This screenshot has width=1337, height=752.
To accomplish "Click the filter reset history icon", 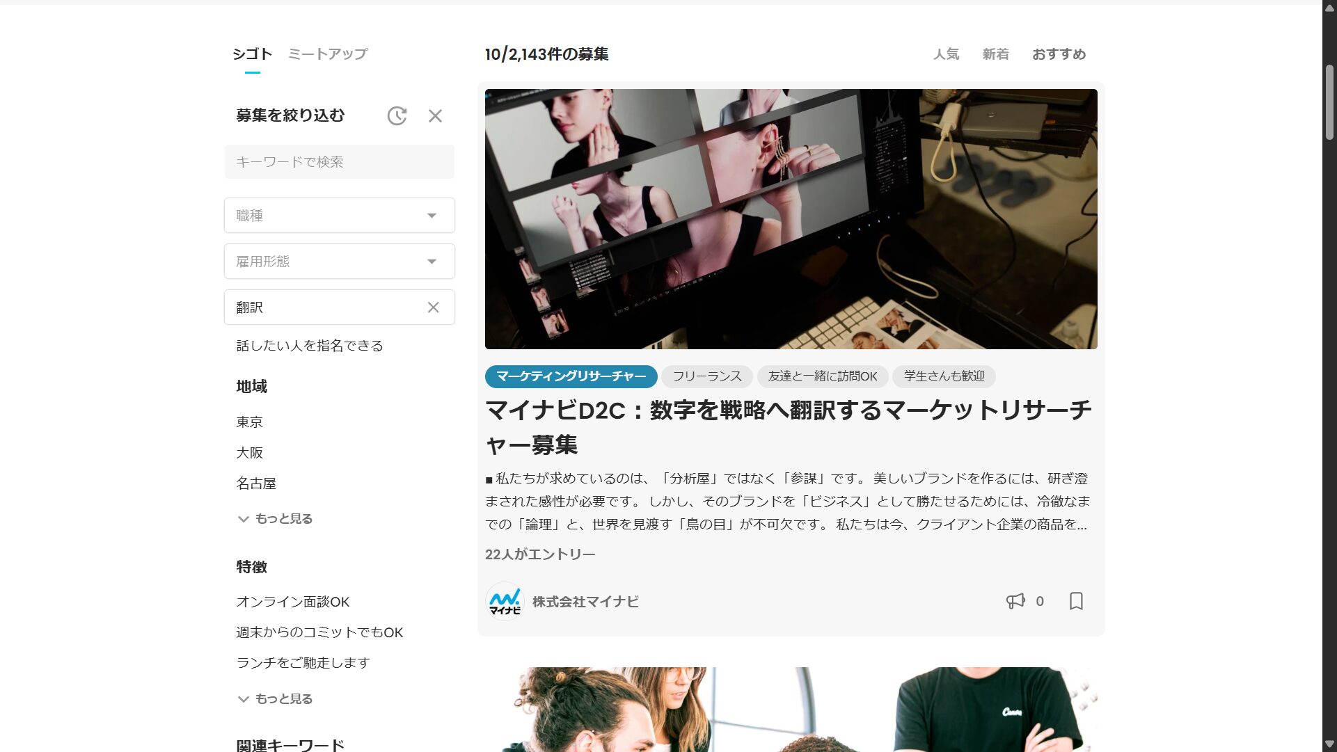I will click(397, 116).
